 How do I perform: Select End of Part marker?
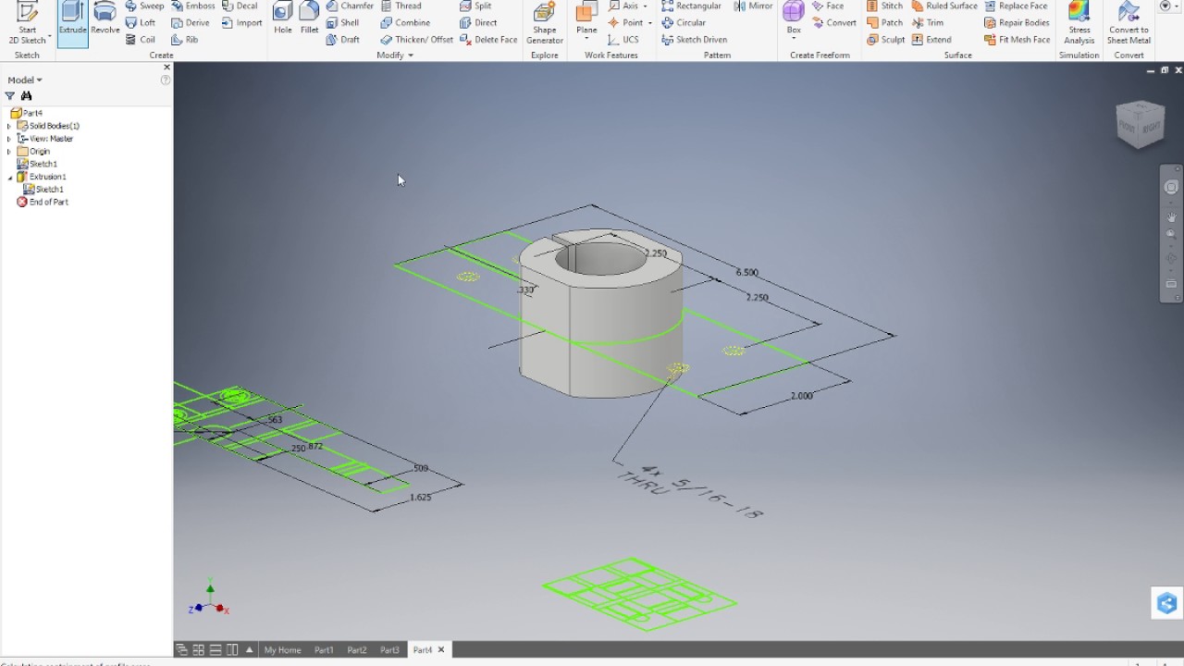(43, 202)
